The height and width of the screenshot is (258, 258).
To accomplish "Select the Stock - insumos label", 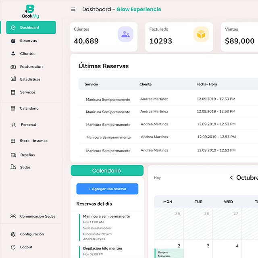I will tap(33, 141).
